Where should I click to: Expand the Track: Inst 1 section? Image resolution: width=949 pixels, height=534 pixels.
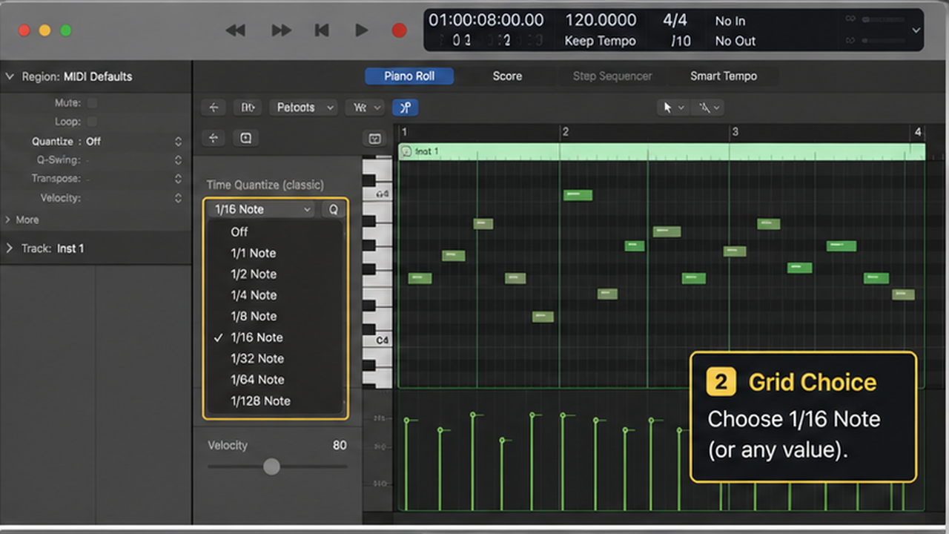pyautogui.click(x=10, y=248)
